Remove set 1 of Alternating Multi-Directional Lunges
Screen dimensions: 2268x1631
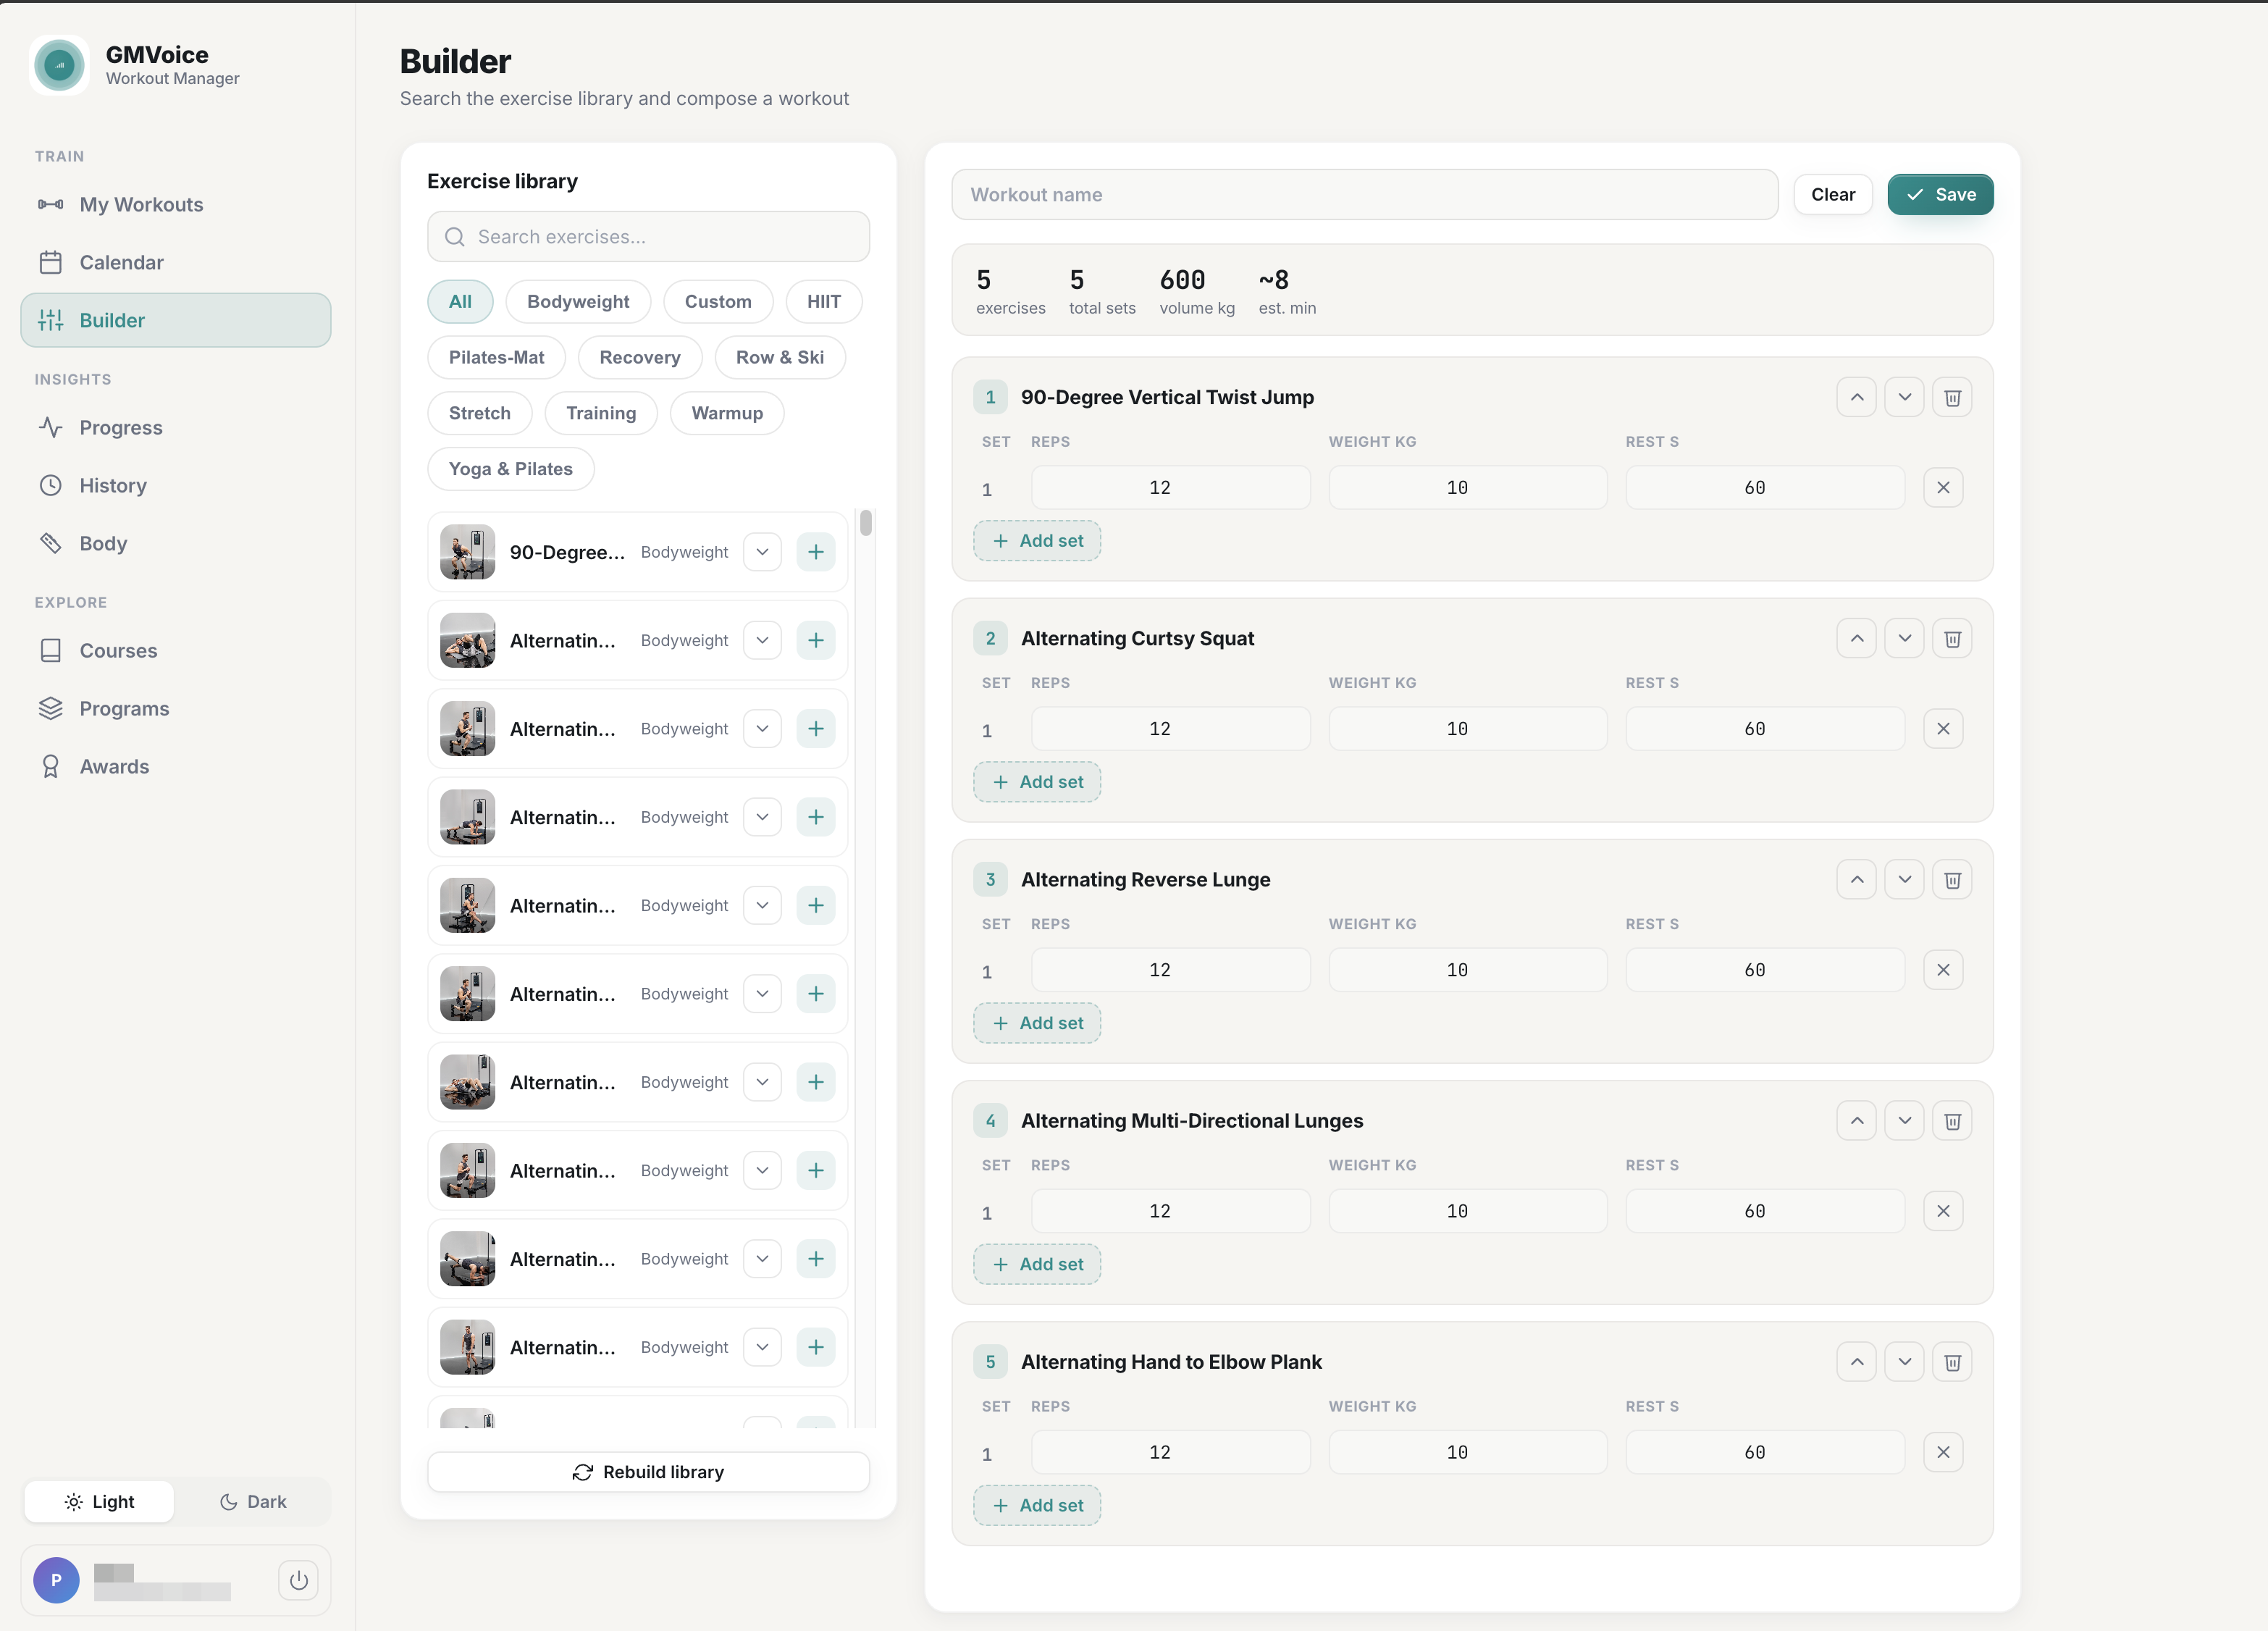[x=1943, y=1211]
